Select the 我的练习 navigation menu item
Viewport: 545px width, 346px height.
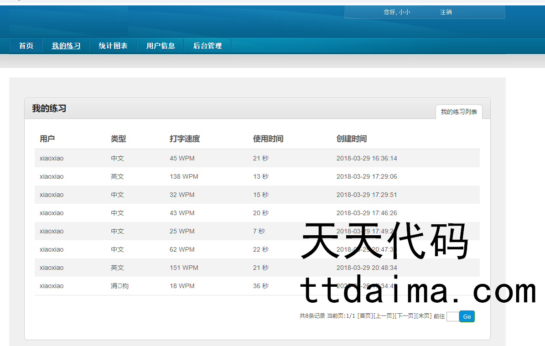pyautogui.click(x=66, y=46)
